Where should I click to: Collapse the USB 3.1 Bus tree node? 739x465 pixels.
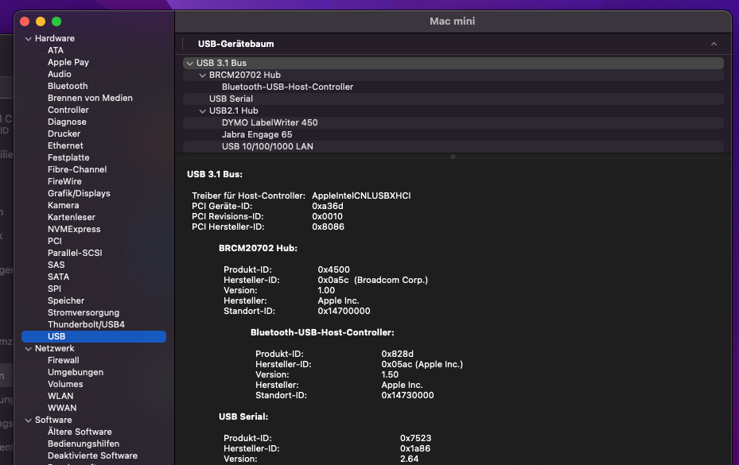[x=189, y=63]
